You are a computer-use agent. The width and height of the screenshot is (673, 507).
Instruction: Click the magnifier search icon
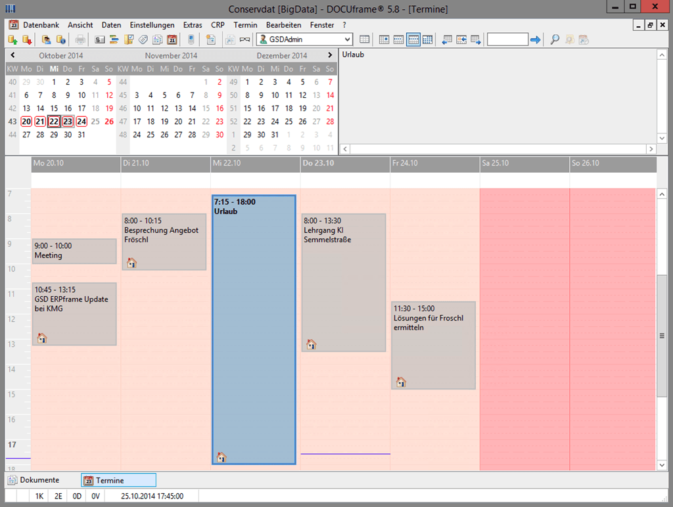click(x=555, y=39)
